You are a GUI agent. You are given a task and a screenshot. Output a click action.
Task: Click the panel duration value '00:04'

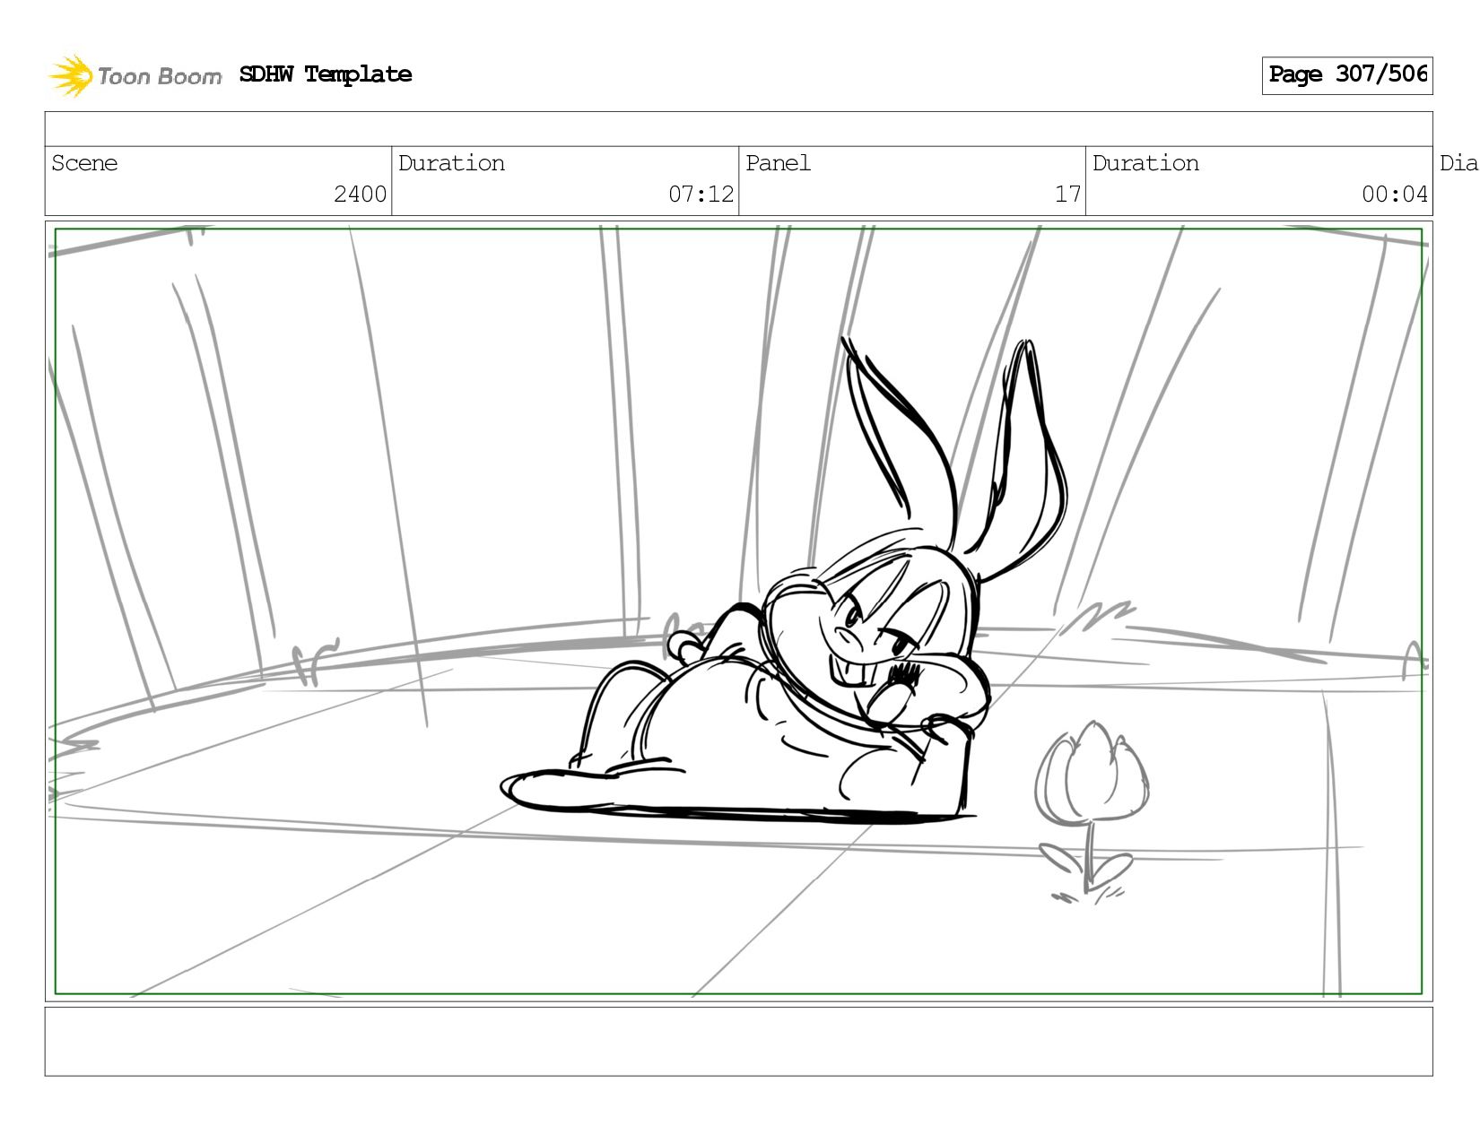[x=1394, y=195]
